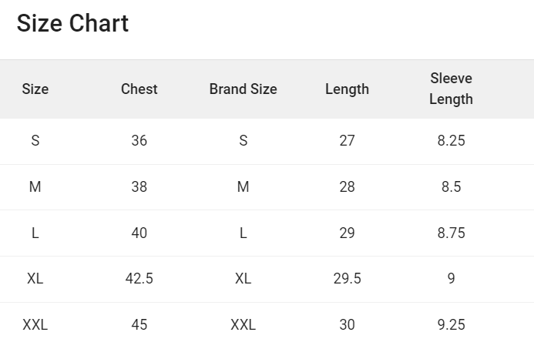Select the Chest column header
This screenshot has height=359, width=534.
click(x=139, y=89)
